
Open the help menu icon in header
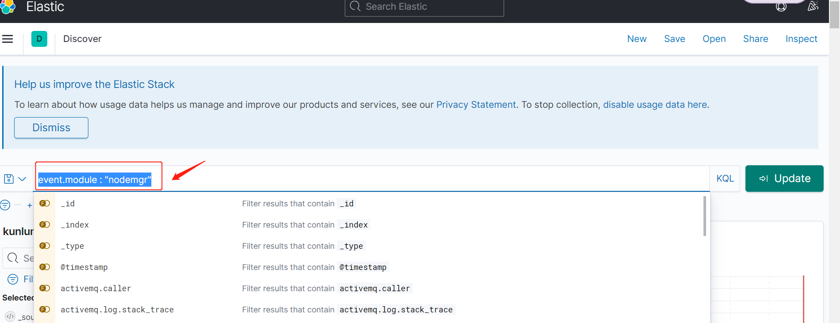[x=781, y=7]
